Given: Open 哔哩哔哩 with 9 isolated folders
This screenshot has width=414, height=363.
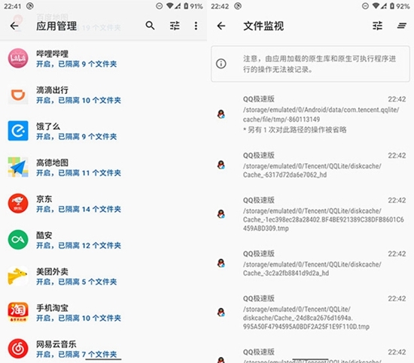Looking at the screenshot, I should pos(104,59).
